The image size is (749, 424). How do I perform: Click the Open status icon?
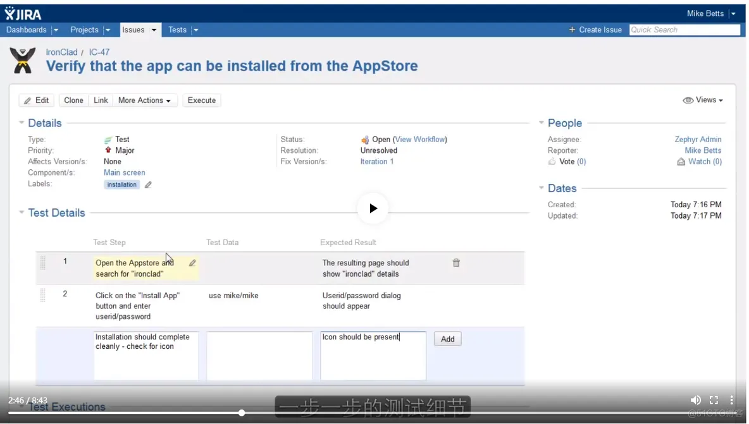(x=365, y=140)
